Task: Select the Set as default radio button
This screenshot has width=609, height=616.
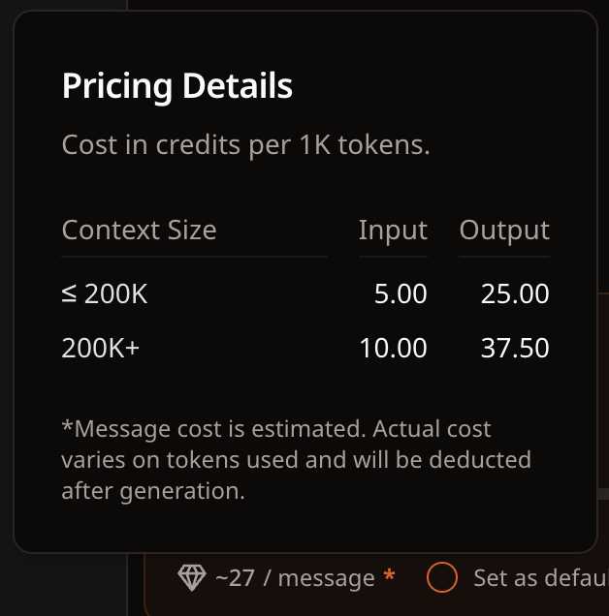Action: click(441, 578)
